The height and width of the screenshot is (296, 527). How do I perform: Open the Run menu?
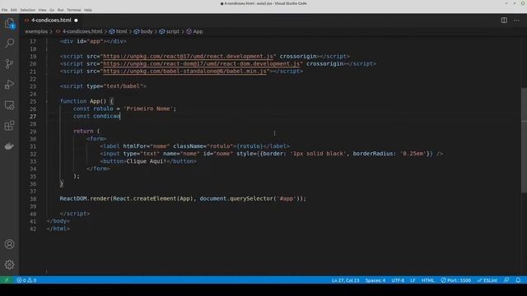pos(60,10)
